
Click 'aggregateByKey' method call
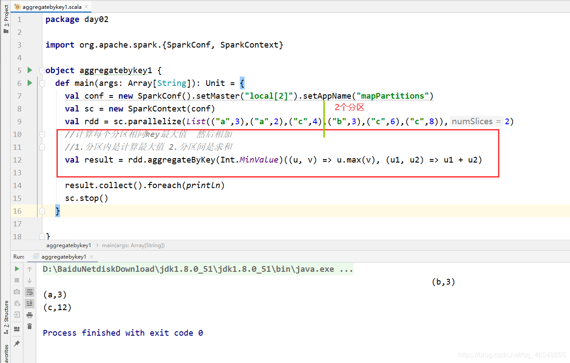(x=181, y=160)
